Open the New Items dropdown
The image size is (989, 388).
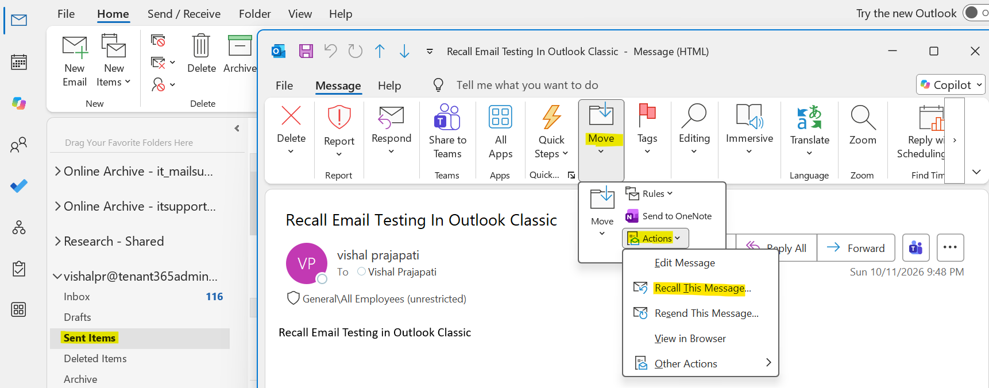click(x=113, y=61)
